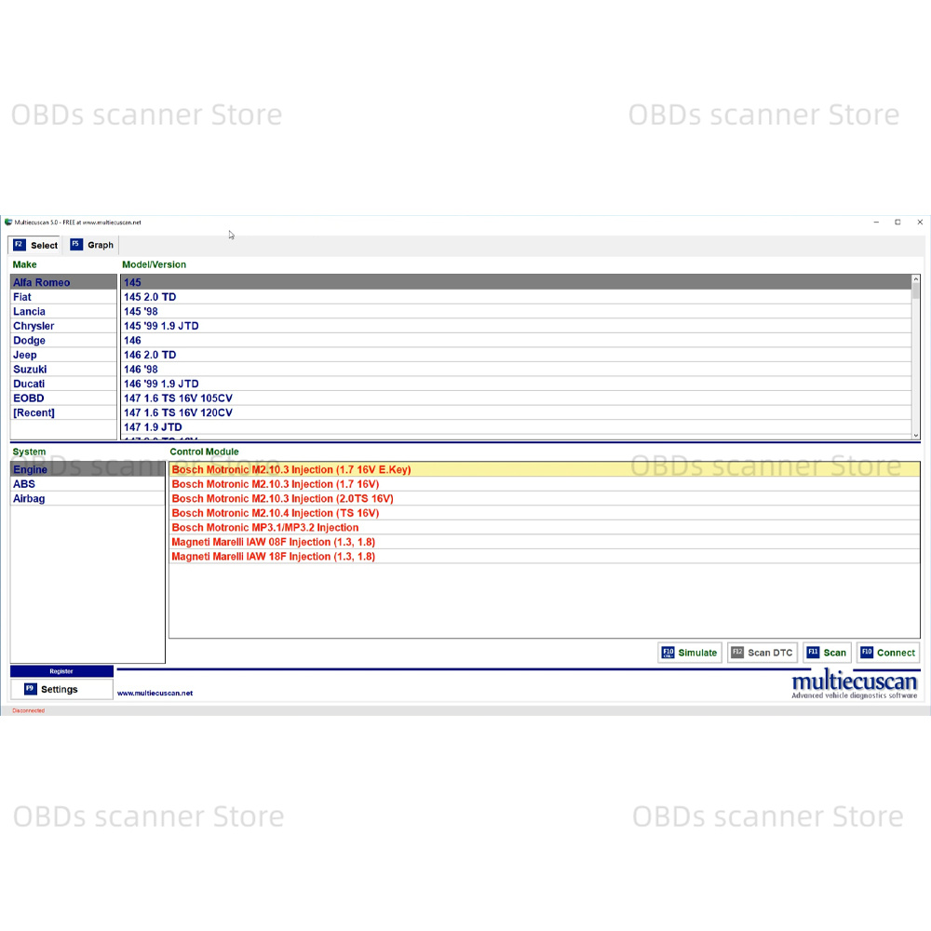Viewport: 931px width, 931px height.
Task: Click F10 icon on the Simulate button
Action: 668,653
